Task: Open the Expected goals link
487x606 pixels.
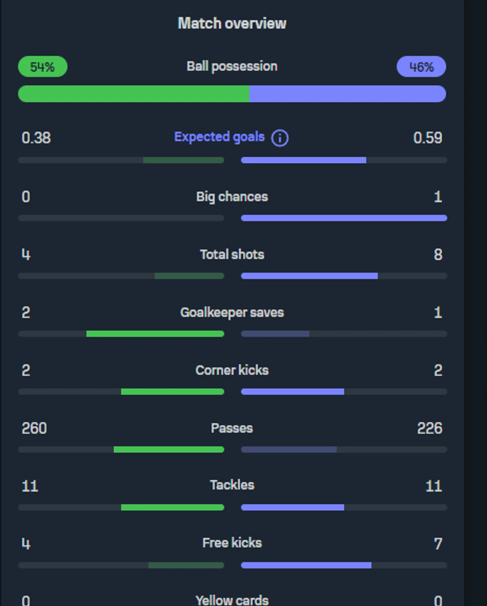Action: point(219,137)
